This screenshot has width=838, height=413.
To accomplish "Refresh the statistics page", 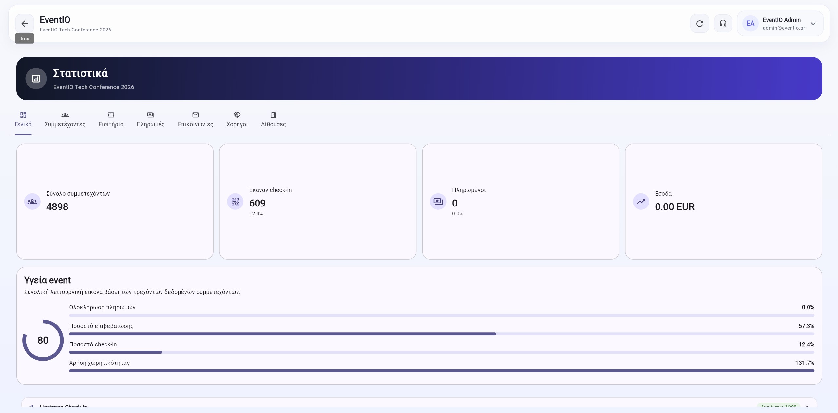I will click(699, 24).
